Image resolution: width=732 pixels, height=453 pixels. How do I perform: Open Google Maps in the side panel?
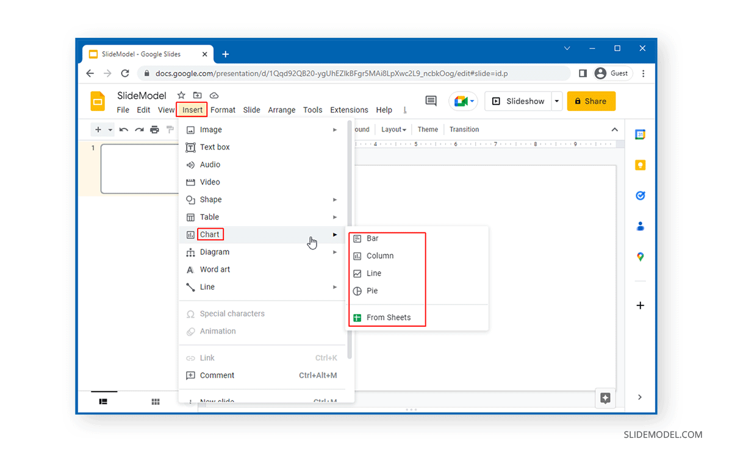point(639,257)
